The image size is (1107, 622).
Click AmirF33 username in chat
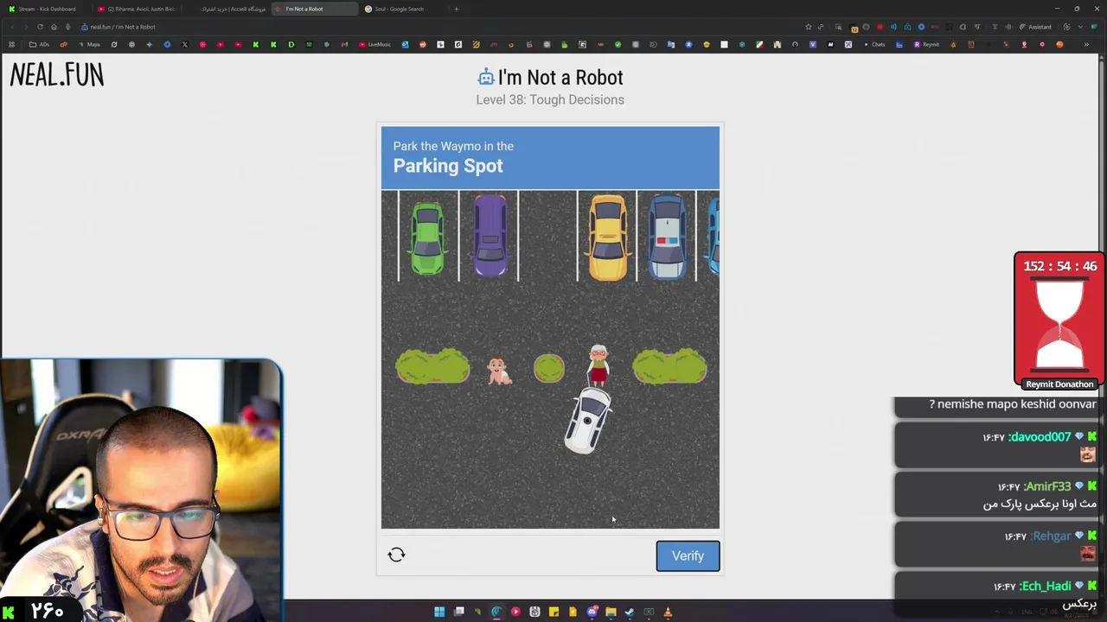1047,487
